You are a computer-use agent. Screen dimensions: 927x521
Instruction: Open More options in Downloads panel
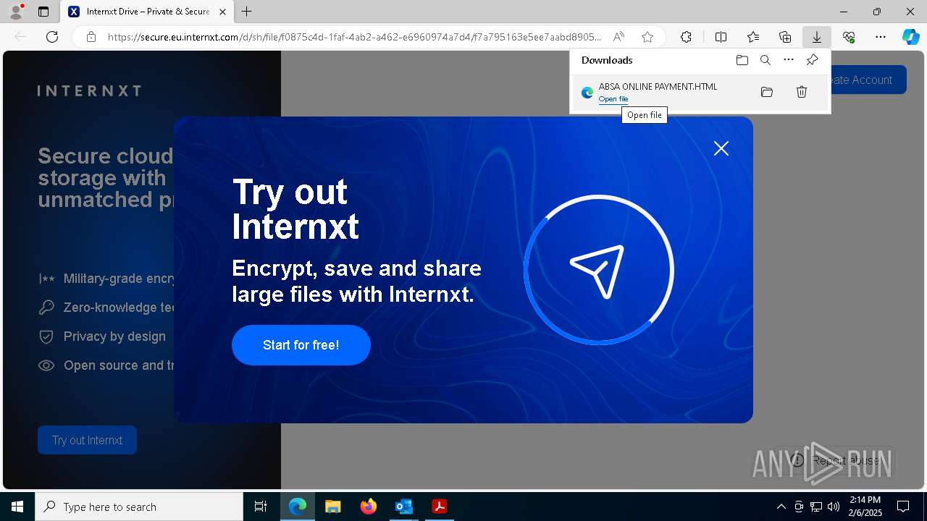pyautogui.click(x=789, y=60)
